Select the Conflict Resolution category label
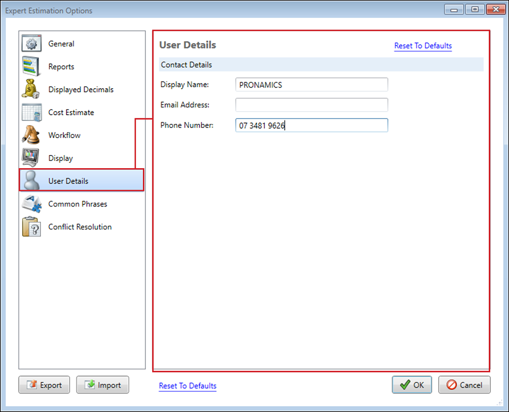This screenshot has width=509, height=412. coord(80,227)
